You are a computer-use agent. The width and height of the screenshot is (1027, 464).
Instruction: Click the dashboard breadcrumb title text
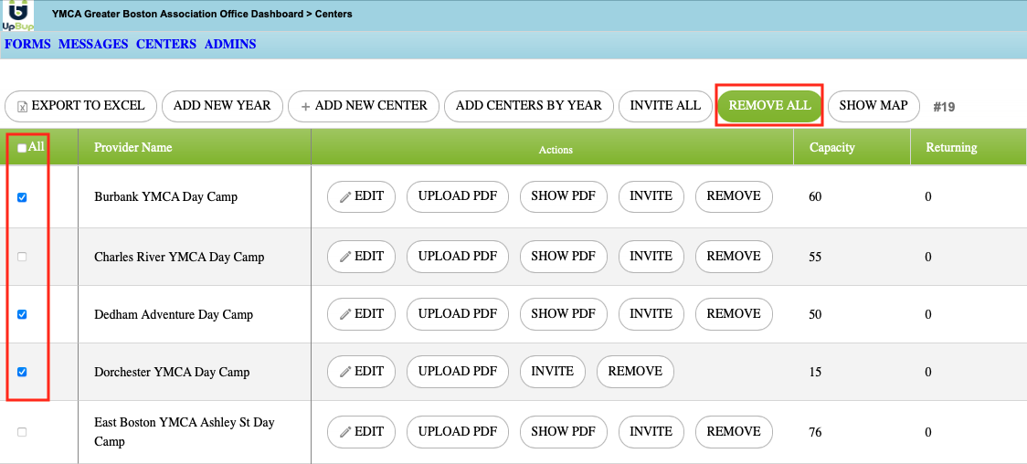pos(202,14)
